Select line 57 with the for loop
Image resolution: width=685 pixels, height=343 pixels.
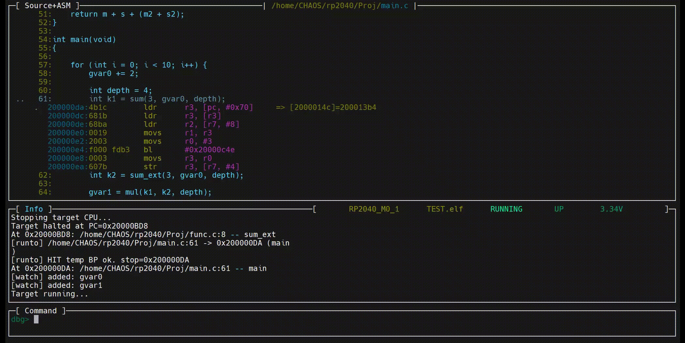point(139,65)
